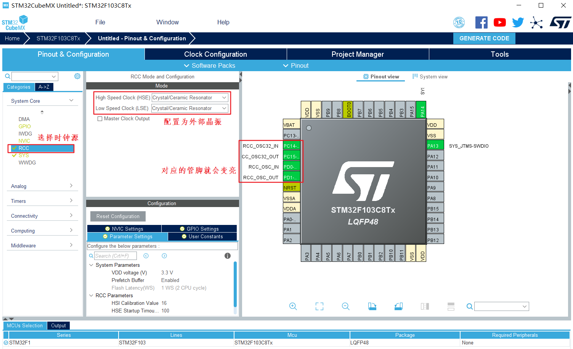The image size is (573, 349).
Task: Click the STM32F103C8Tx breadcrumb
Action: (58, 38)
